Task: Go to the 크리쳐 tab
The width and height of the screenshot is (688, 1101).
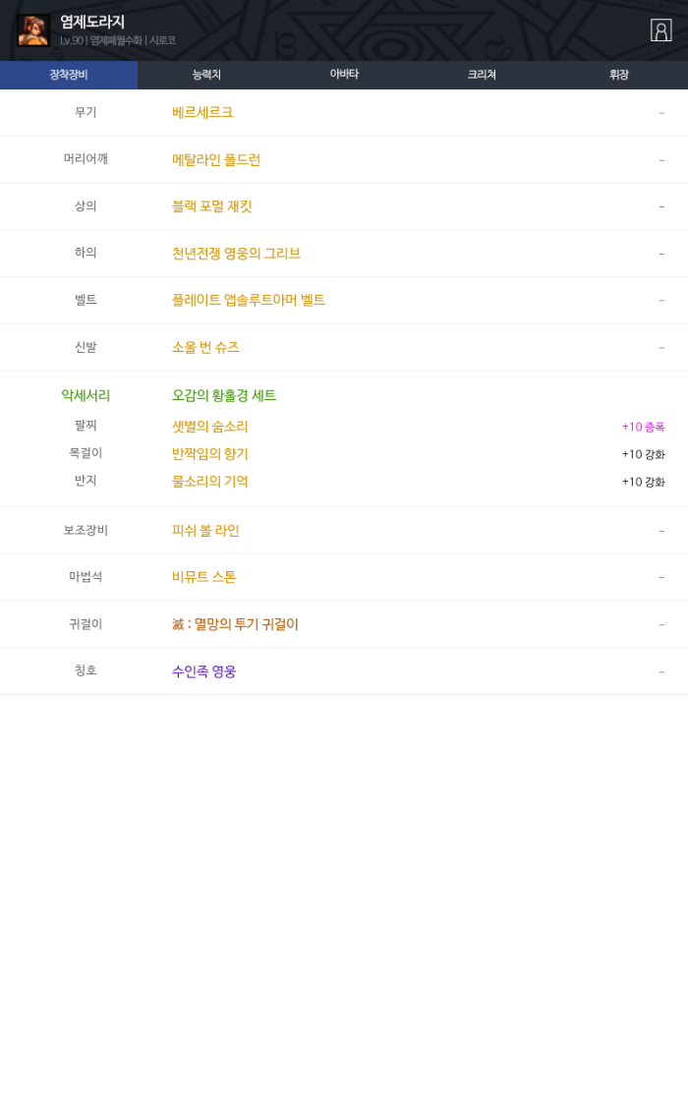Action: [x=482, y=75]
